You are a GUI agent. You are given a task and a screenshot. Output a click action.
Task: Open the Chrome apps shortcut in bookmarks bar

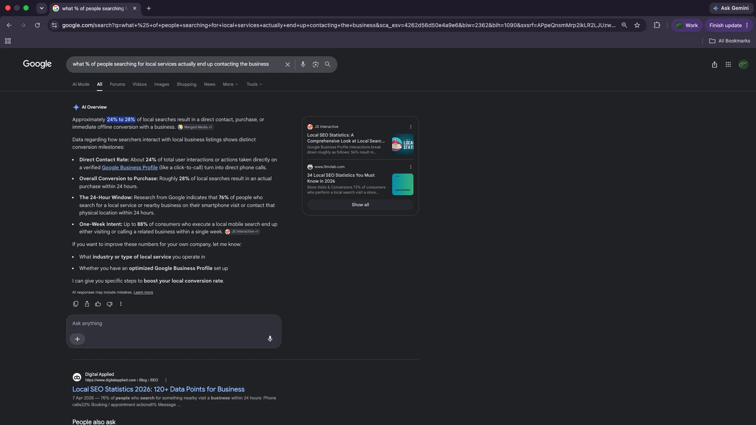pos(8,41)
